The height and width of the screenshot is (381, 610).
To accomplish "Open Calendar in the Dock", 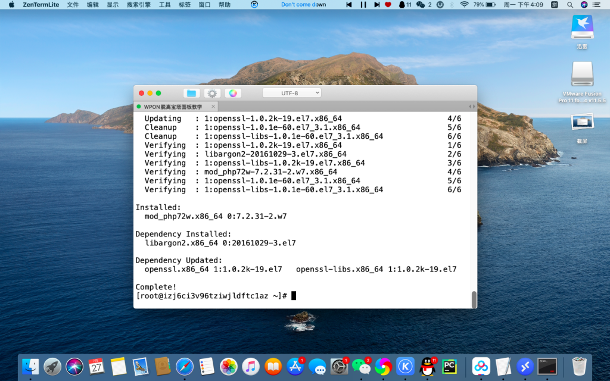I will coord(96,367).
